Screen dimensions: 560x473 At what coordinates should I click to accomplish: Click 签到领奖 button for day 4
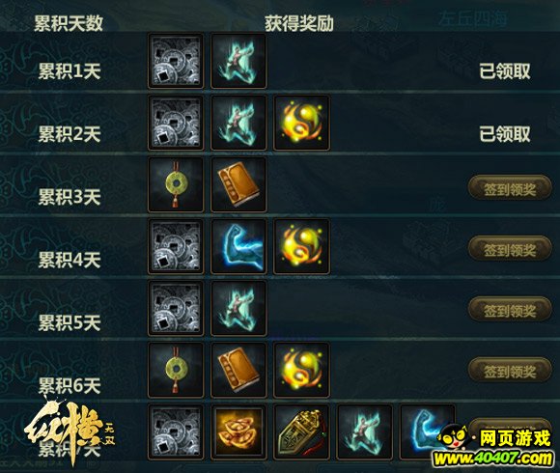pyautogui.click(x=510, y=248)
